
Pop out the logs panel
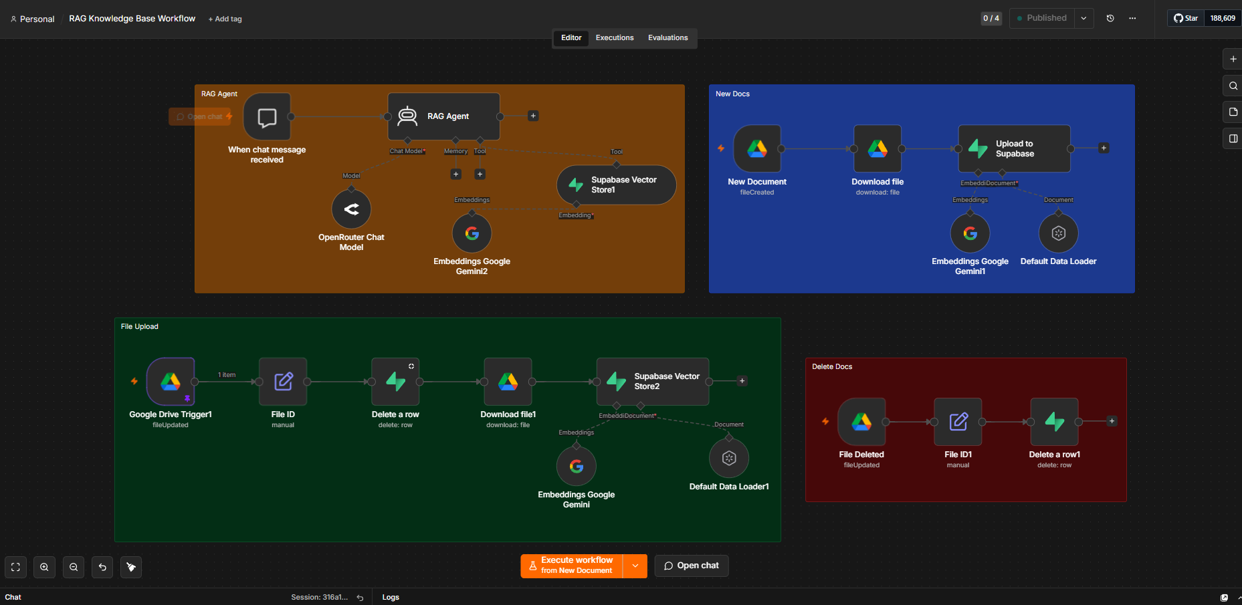(x=1224, y=598)
